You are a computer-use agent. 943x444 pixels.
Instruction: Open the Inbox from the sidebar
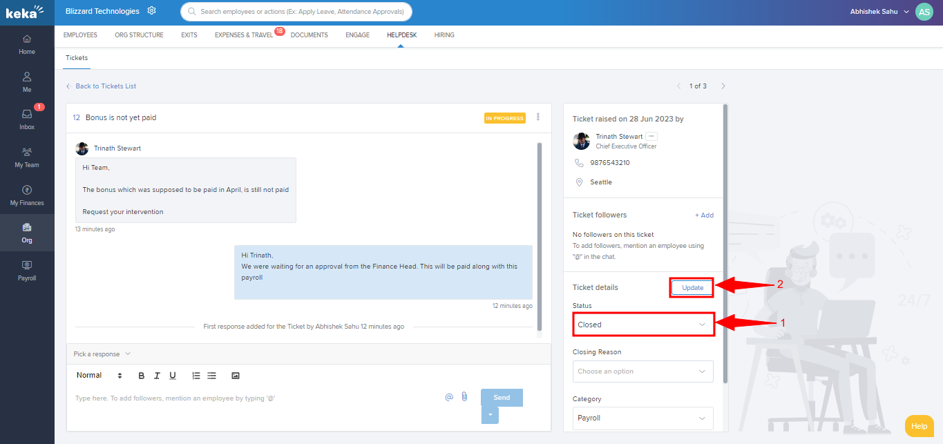point(27,118)
